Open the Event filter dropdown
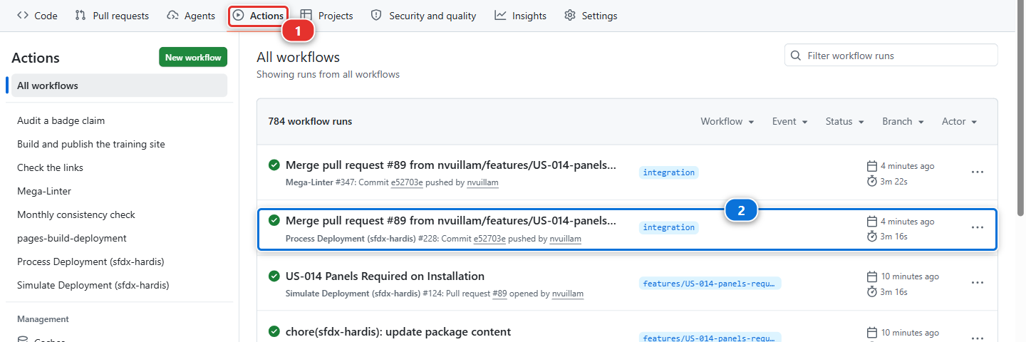The width and height of the screenshot is (1026, 342). (x=790, y=122)
